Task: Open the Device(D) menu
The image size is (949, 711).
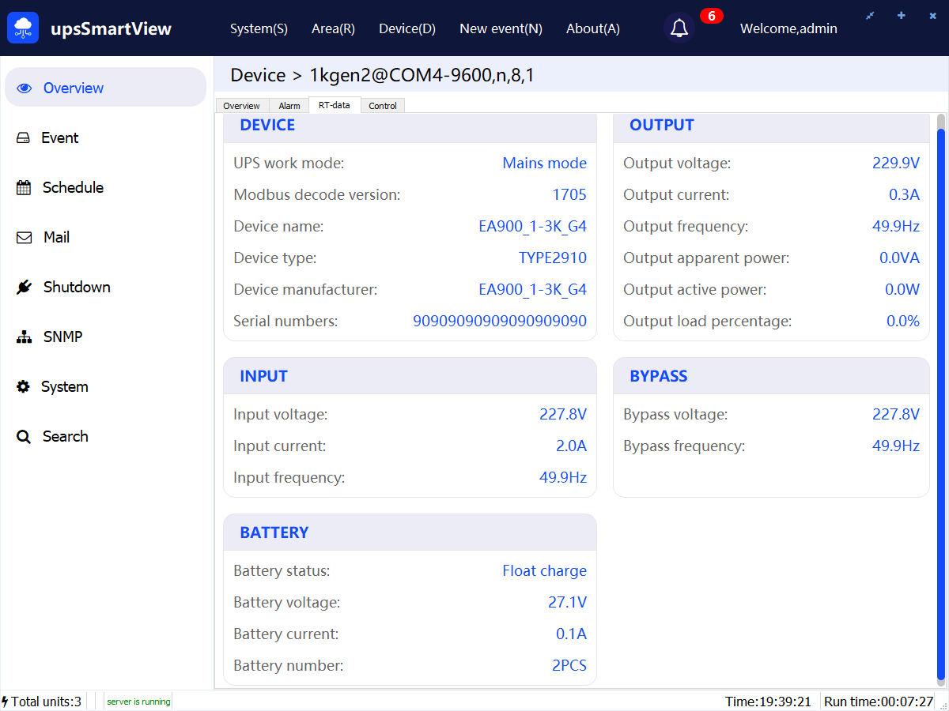Action: point(407,28)
